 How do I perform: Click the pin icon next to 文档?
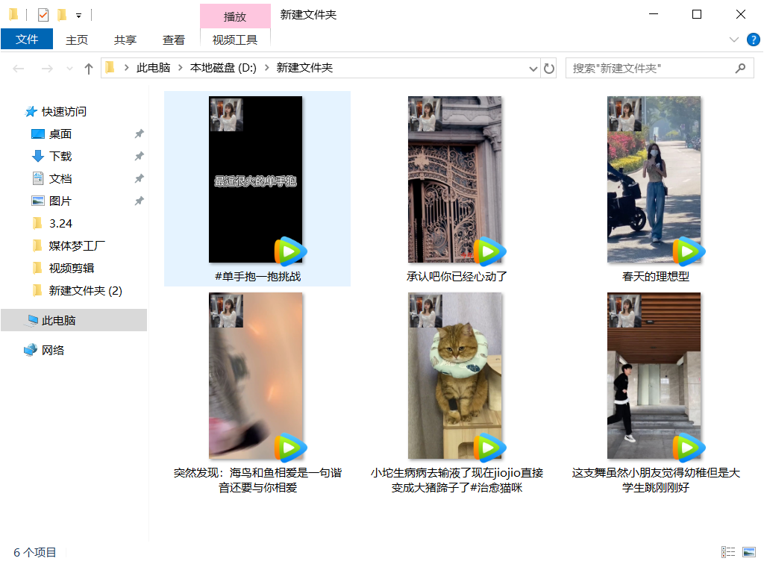(x=140, y=178)
